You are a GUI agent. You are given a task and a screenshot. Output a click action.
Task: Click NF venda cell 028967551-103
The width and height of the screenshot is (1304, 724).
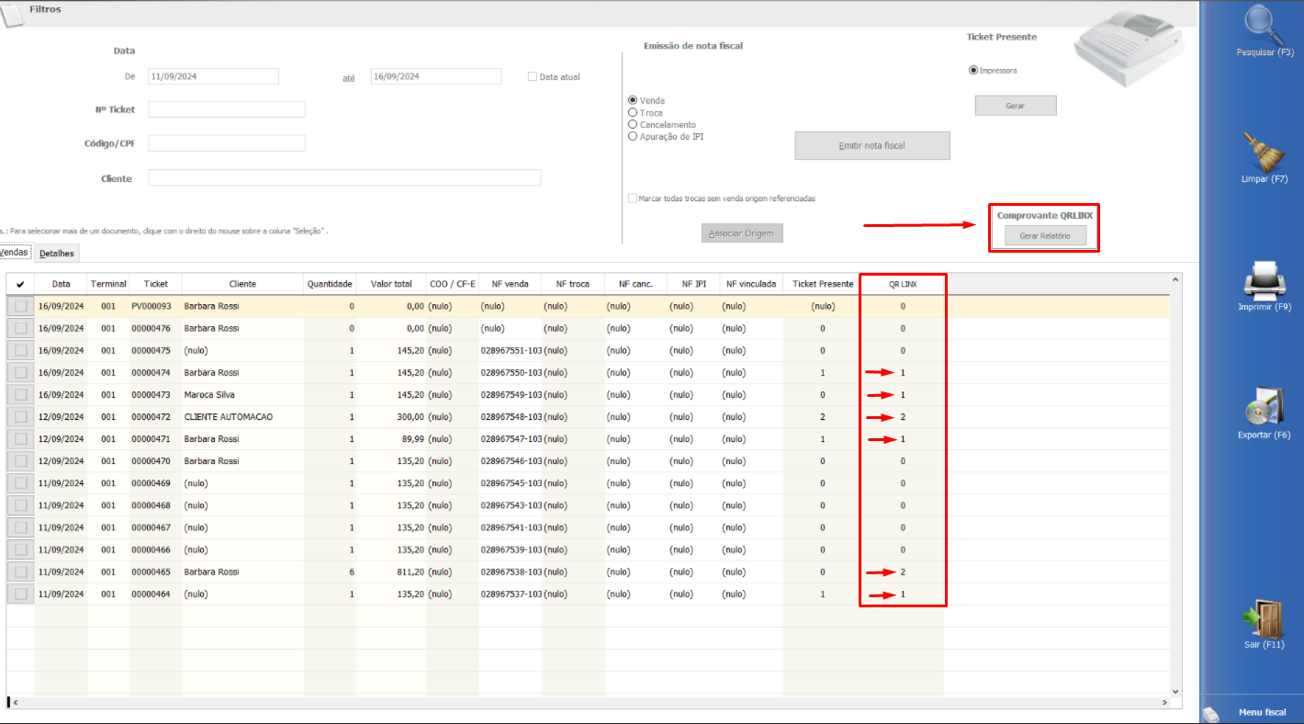click(511, 350)
